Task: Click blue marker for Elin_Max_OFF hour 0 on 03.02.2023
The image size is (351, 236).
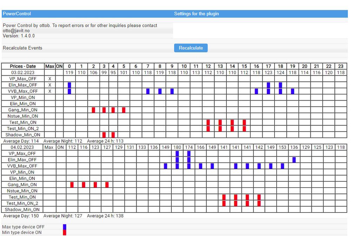Action: 69,85
